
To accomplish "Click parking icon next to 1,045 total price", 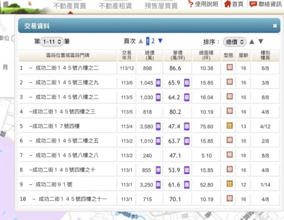I will [158, 83].
